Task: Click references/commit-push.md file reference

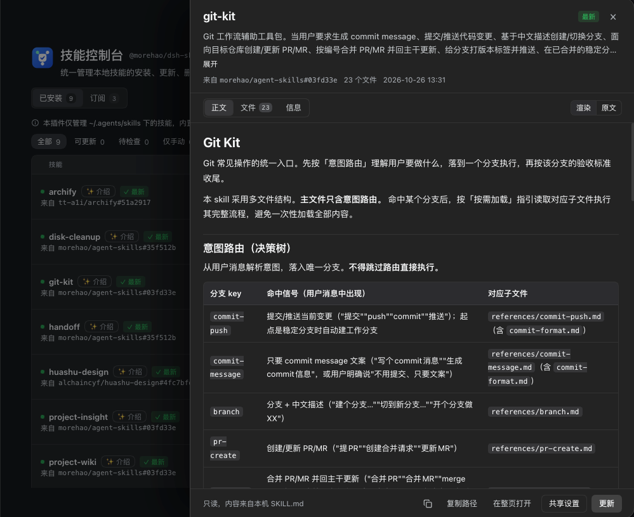Action: pos(546,317)
